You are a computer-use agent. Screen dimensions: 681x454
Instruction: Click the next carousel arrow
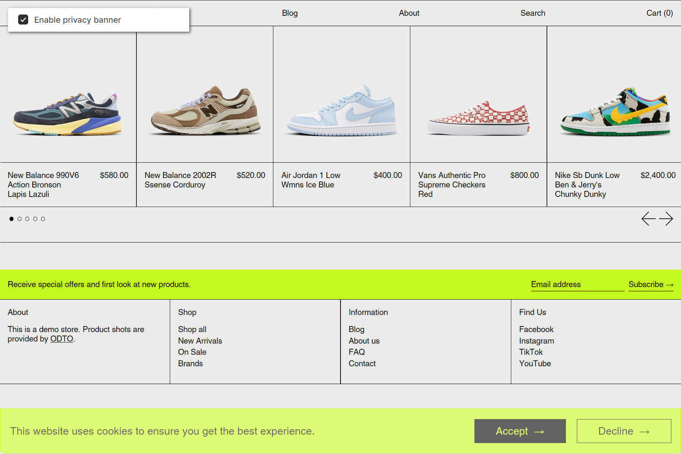click(667, 218)
